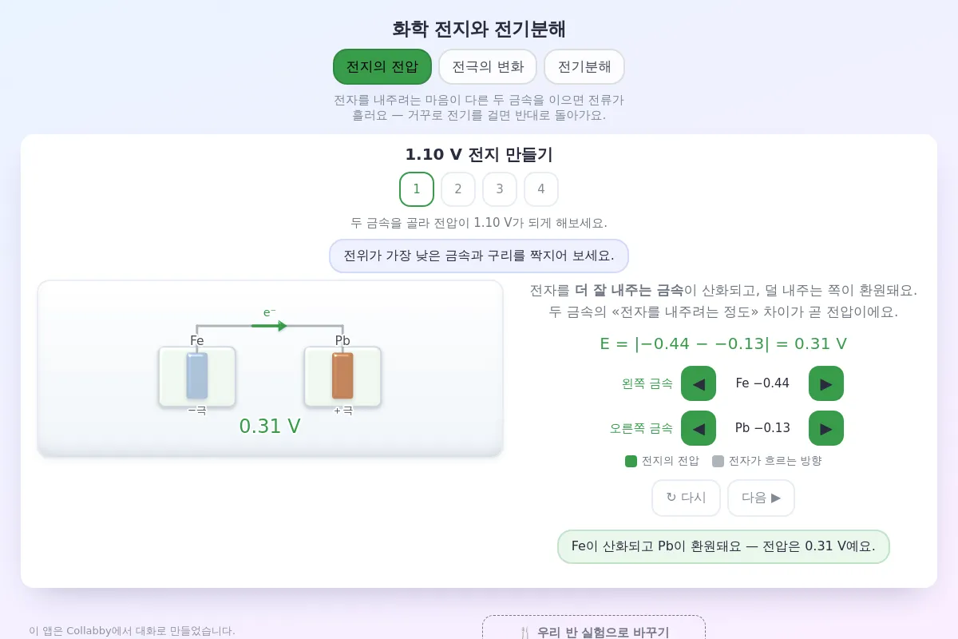958x639 pixels.
Task: Select previous right metal with left arrow
Action: point(699,428)
